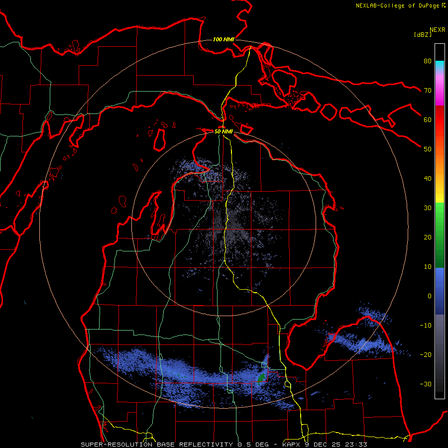Click the 80 dBZ scale value
This screenshot has width=448, height=448.
tap(428, 61)
